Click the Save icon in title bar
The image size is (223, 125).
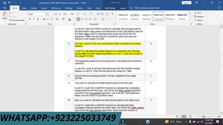pos(5,3)
